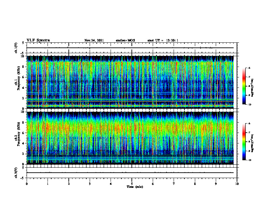Click the ch.1 spectrogram panel

130,82
